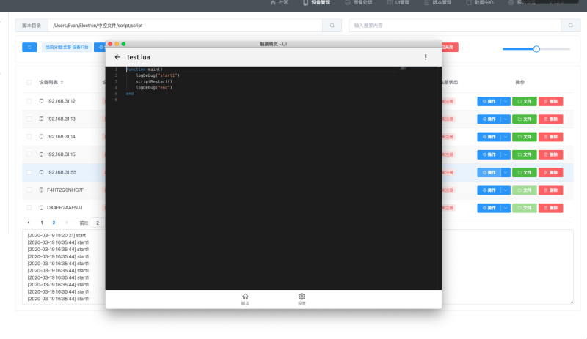This screenshot has height=339, width=587.
Task: Open the three-dot menu in test.lua editor
Action: [x=426, y=57]
